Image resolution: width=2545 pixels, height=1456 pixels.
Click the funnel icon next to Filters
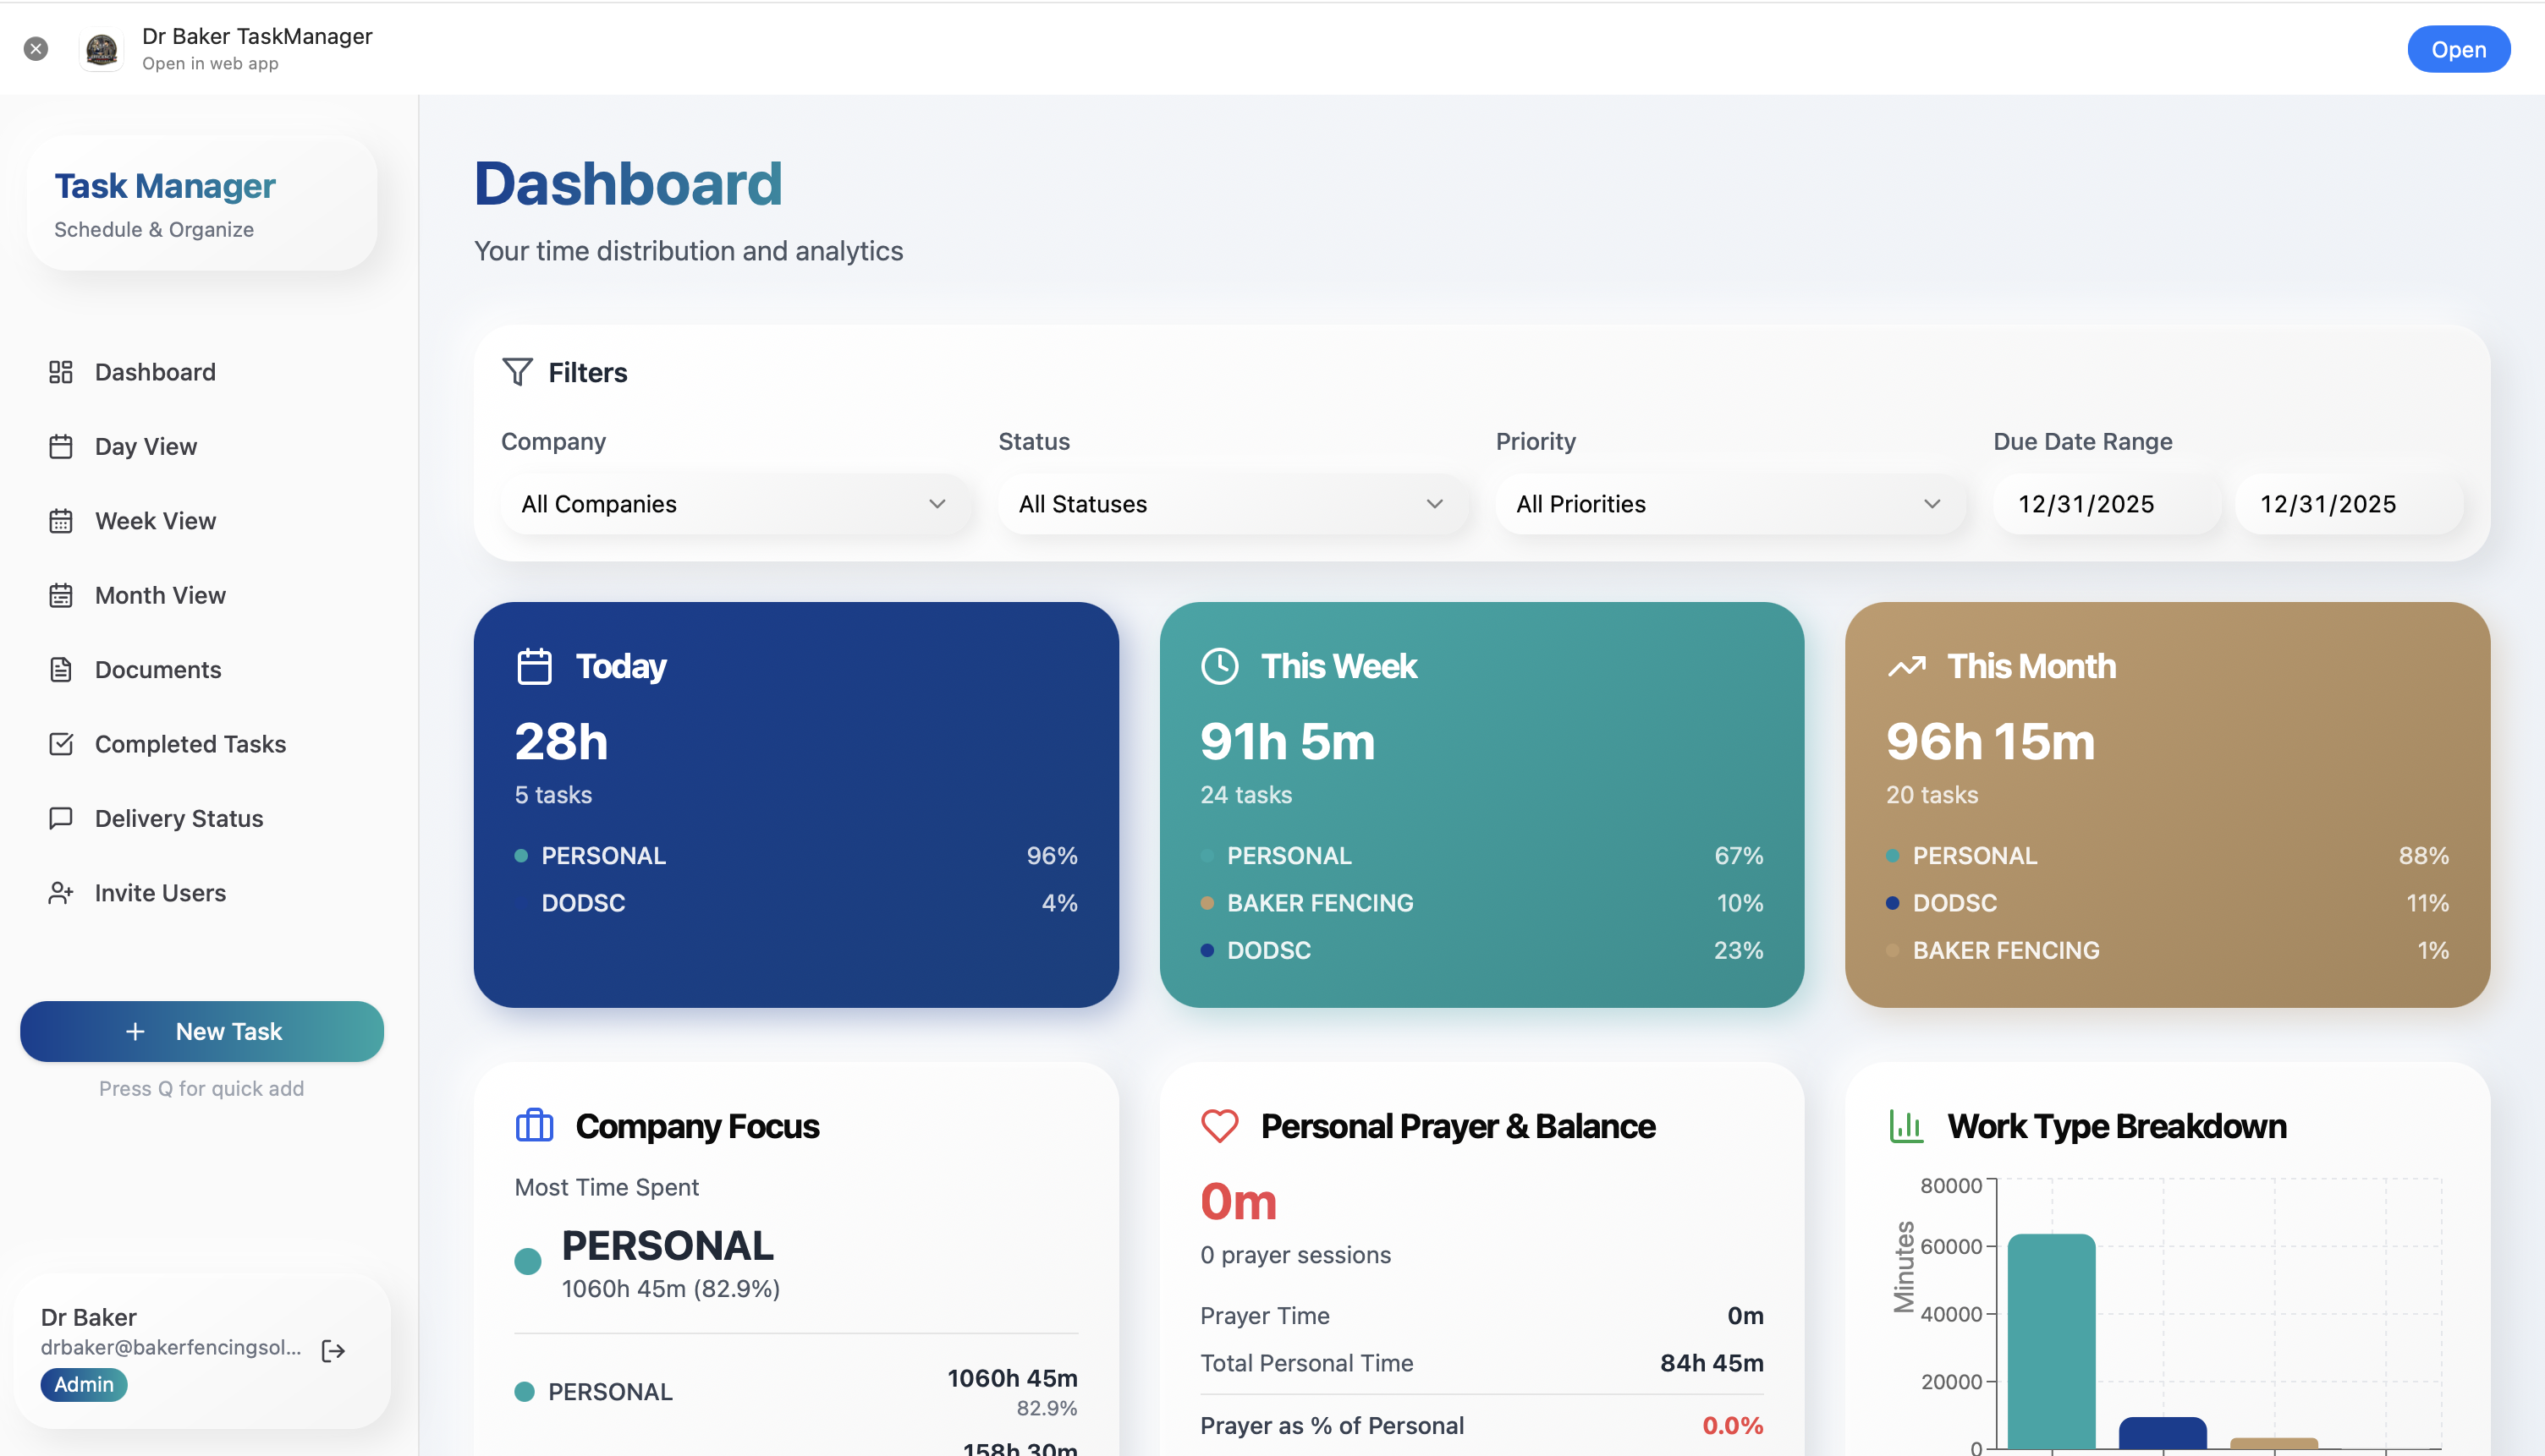[517, 372]
